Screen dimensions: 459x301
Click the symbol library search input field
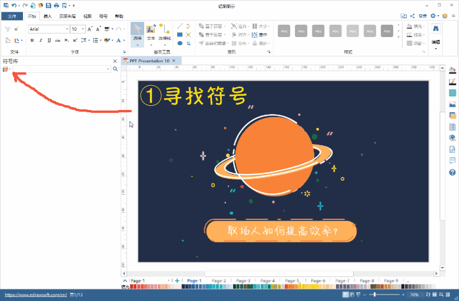pyautogui.click(x=61, y=69)
